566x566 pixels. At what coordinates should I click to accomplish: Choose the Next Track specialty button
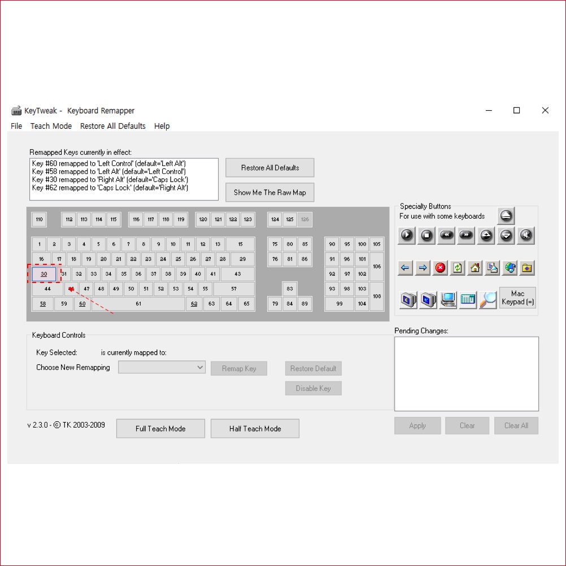pos(466,236)
